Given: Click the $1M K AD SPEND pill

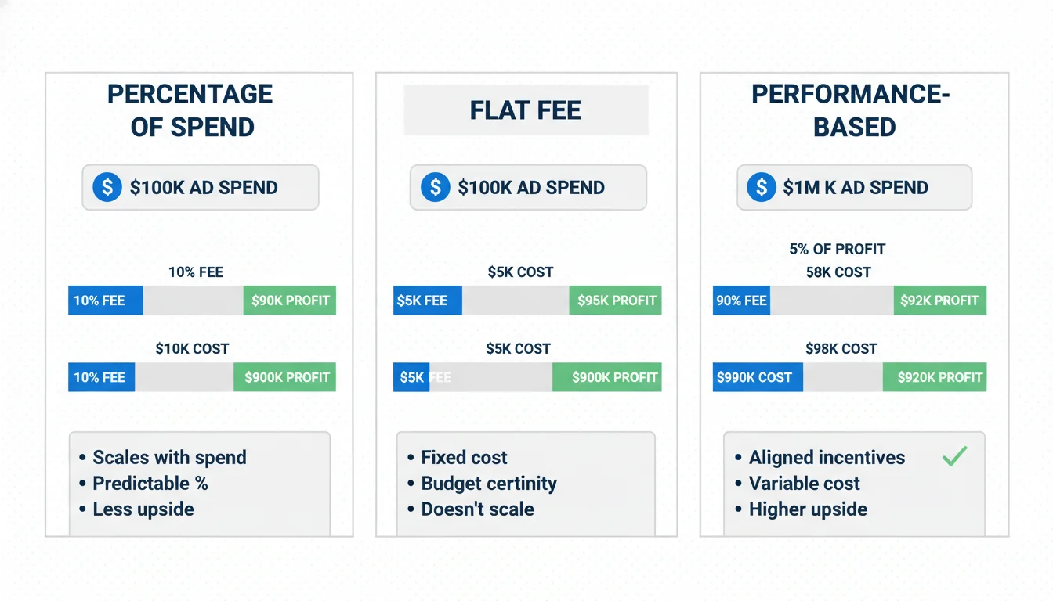Looking at the screenshot, I should tap(854, 188).
